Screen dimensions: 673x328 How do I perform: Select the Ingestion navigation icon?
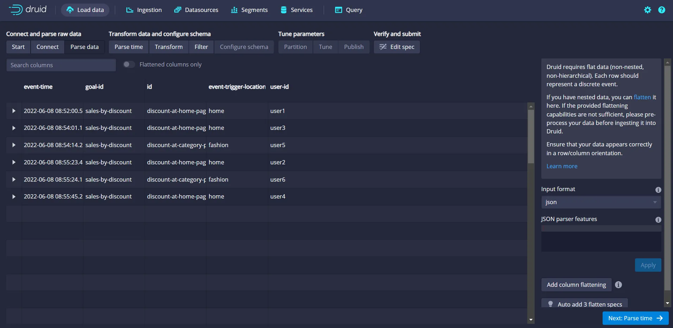pyautogui.click(x=130, y=10)
